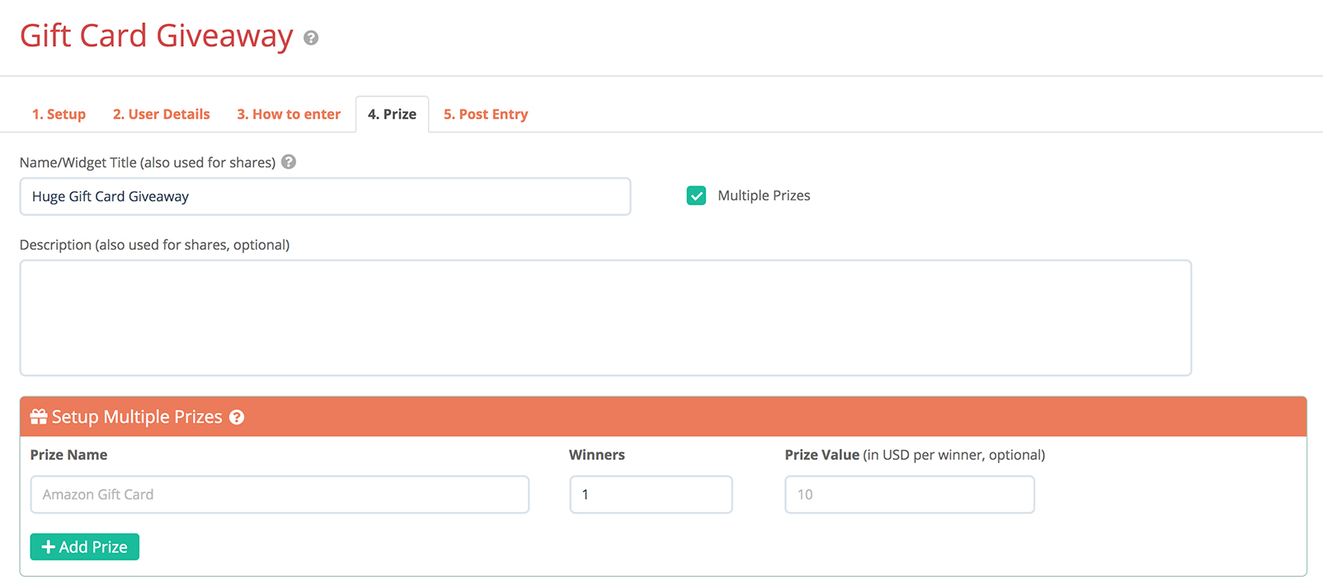Viewport: 1323px width, 586px height.
Task: Click the Gift Card Giveaway page heading
Action: pyautogui.click(x=157, y=36)
